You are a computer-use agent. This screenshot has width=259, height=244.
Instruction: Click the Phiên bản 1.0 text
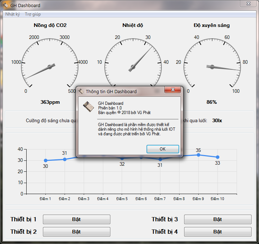pyautogui.click(x=110, y=108)
